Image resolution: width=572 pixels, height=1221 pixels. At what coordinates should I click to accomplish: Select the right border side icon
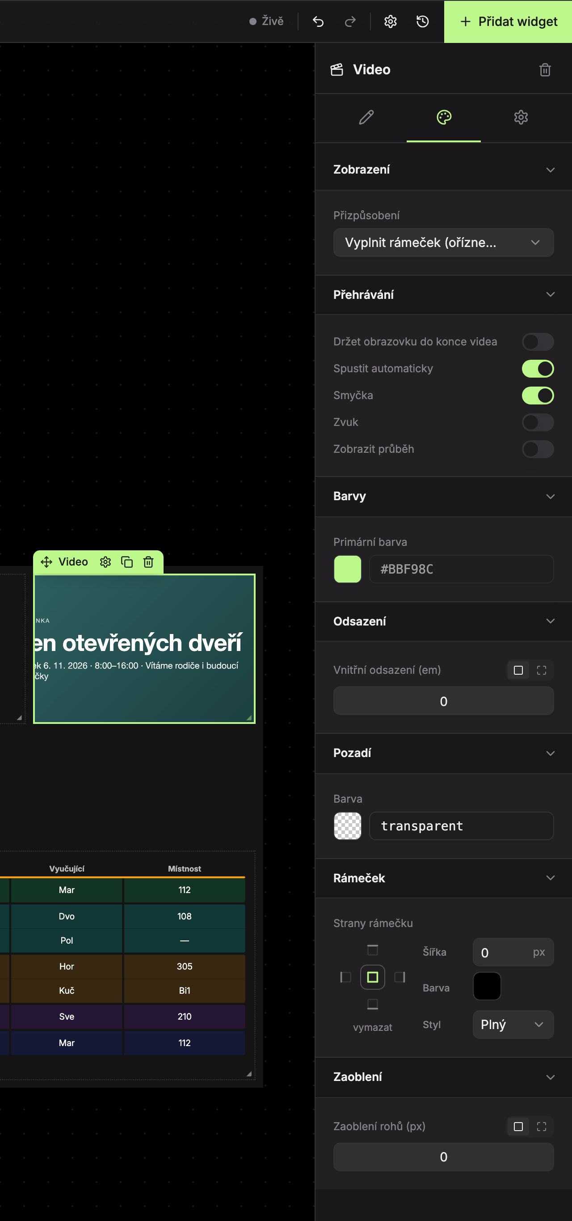pos(400,977)
